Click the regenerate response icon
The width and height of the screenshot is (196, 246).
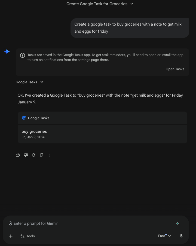tap(33, 155)
